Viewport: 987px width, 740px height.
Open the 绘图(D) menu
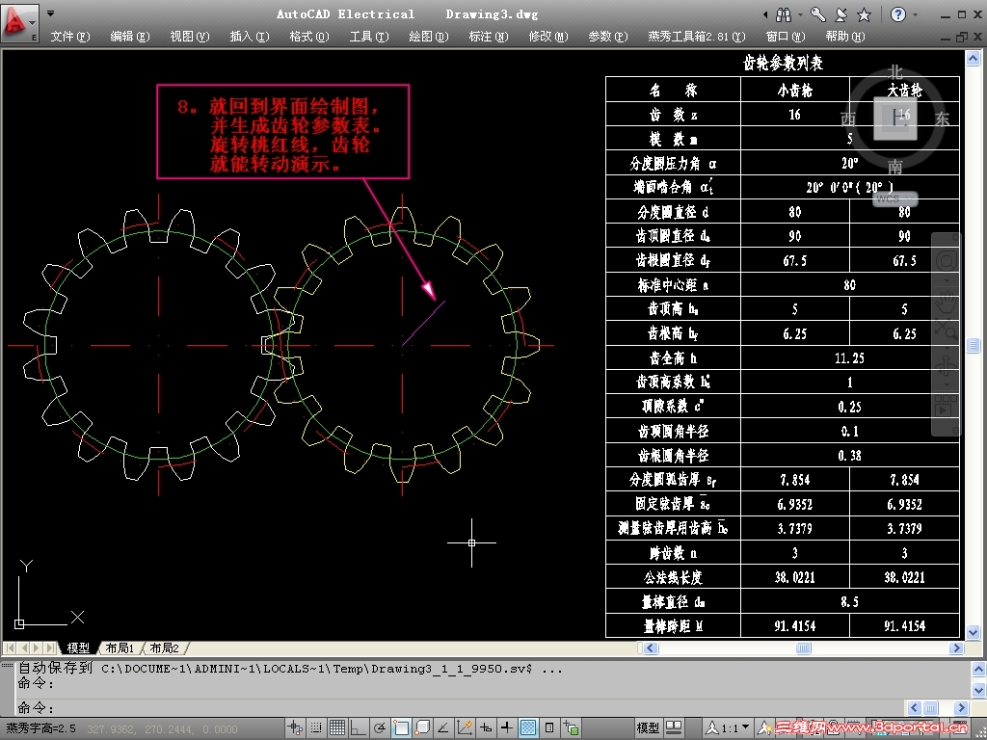point(429,37)
